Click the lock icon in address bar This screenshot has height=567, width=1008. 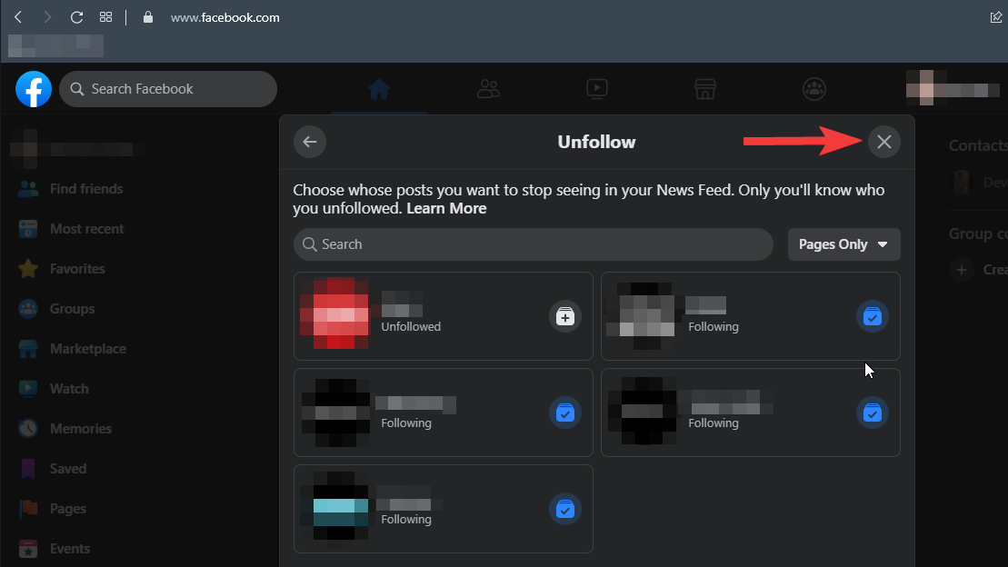click(148, 17)
